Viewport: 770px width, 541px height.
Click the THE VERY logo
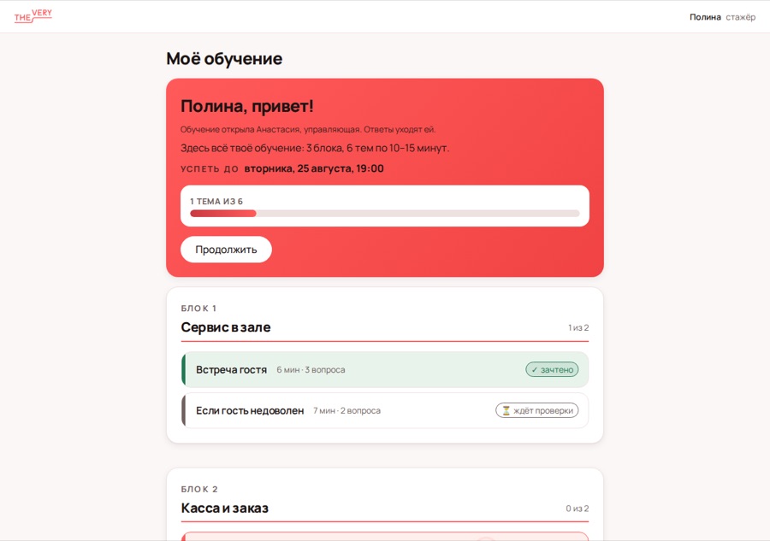[x=33, y=16]
